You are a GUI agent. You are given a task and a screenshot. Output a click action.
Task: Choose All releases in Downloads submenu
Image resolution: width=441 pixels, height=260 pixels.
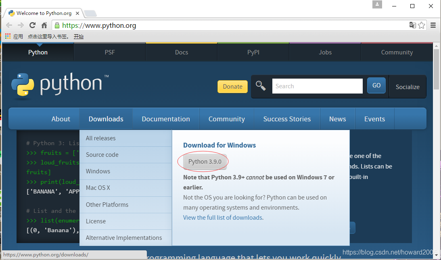[x=126, y=138]
